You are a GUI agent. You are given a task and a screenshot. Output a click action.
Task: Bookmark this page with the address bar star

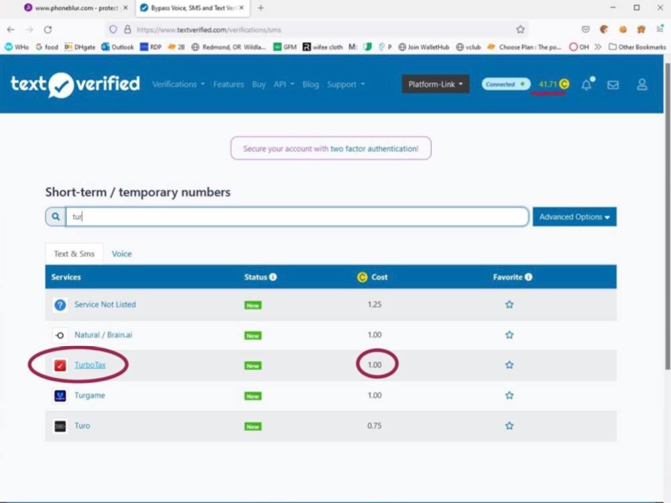coord(520,30)
